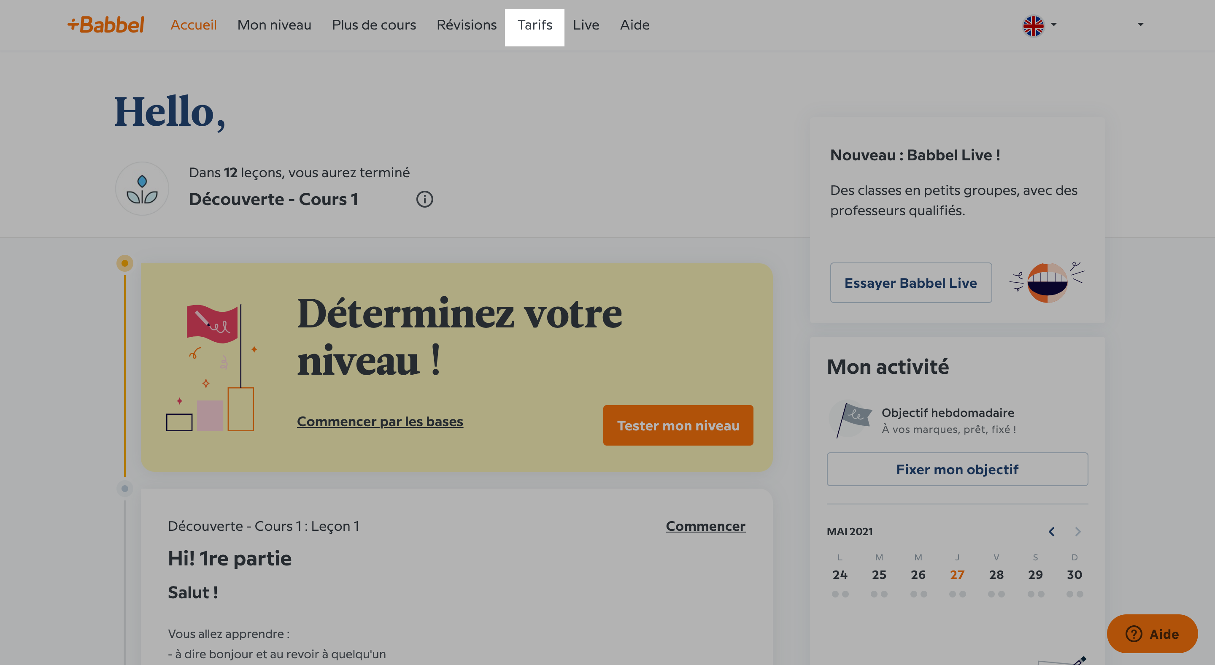Select day 27 in the activity calendar
This screenshot has width=1215, height=665.
957,575
